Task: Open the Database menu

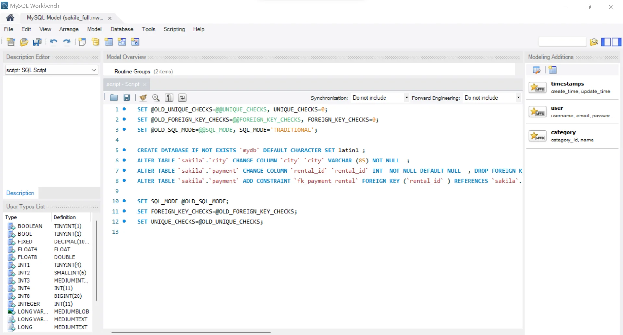Action: tap(122, 29)
